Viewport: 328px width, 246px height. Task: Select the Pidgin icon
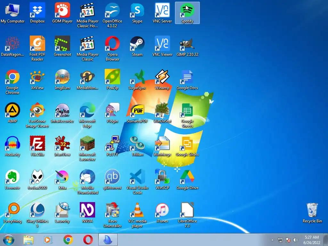(112, 113)
